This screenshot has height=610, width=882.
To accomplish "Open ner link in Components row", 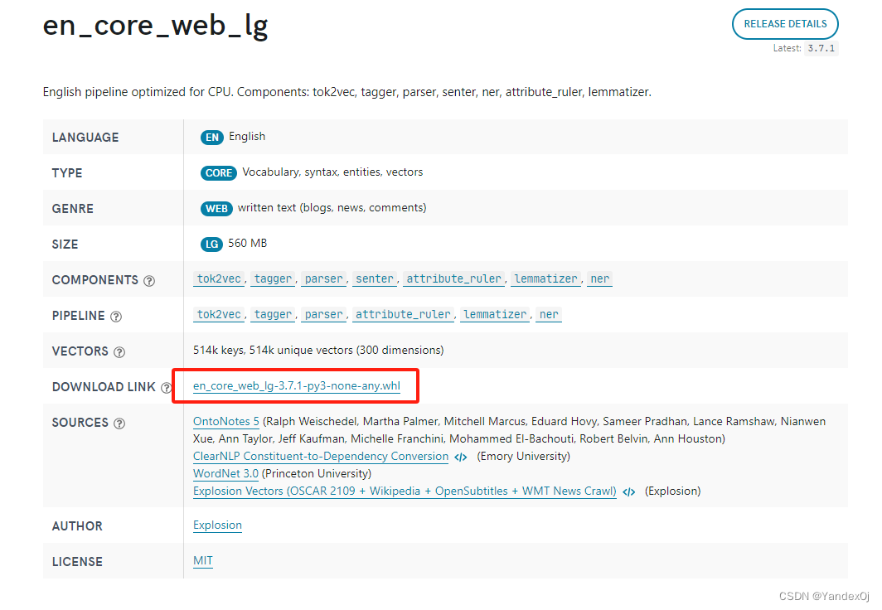I will pos(599,278).
